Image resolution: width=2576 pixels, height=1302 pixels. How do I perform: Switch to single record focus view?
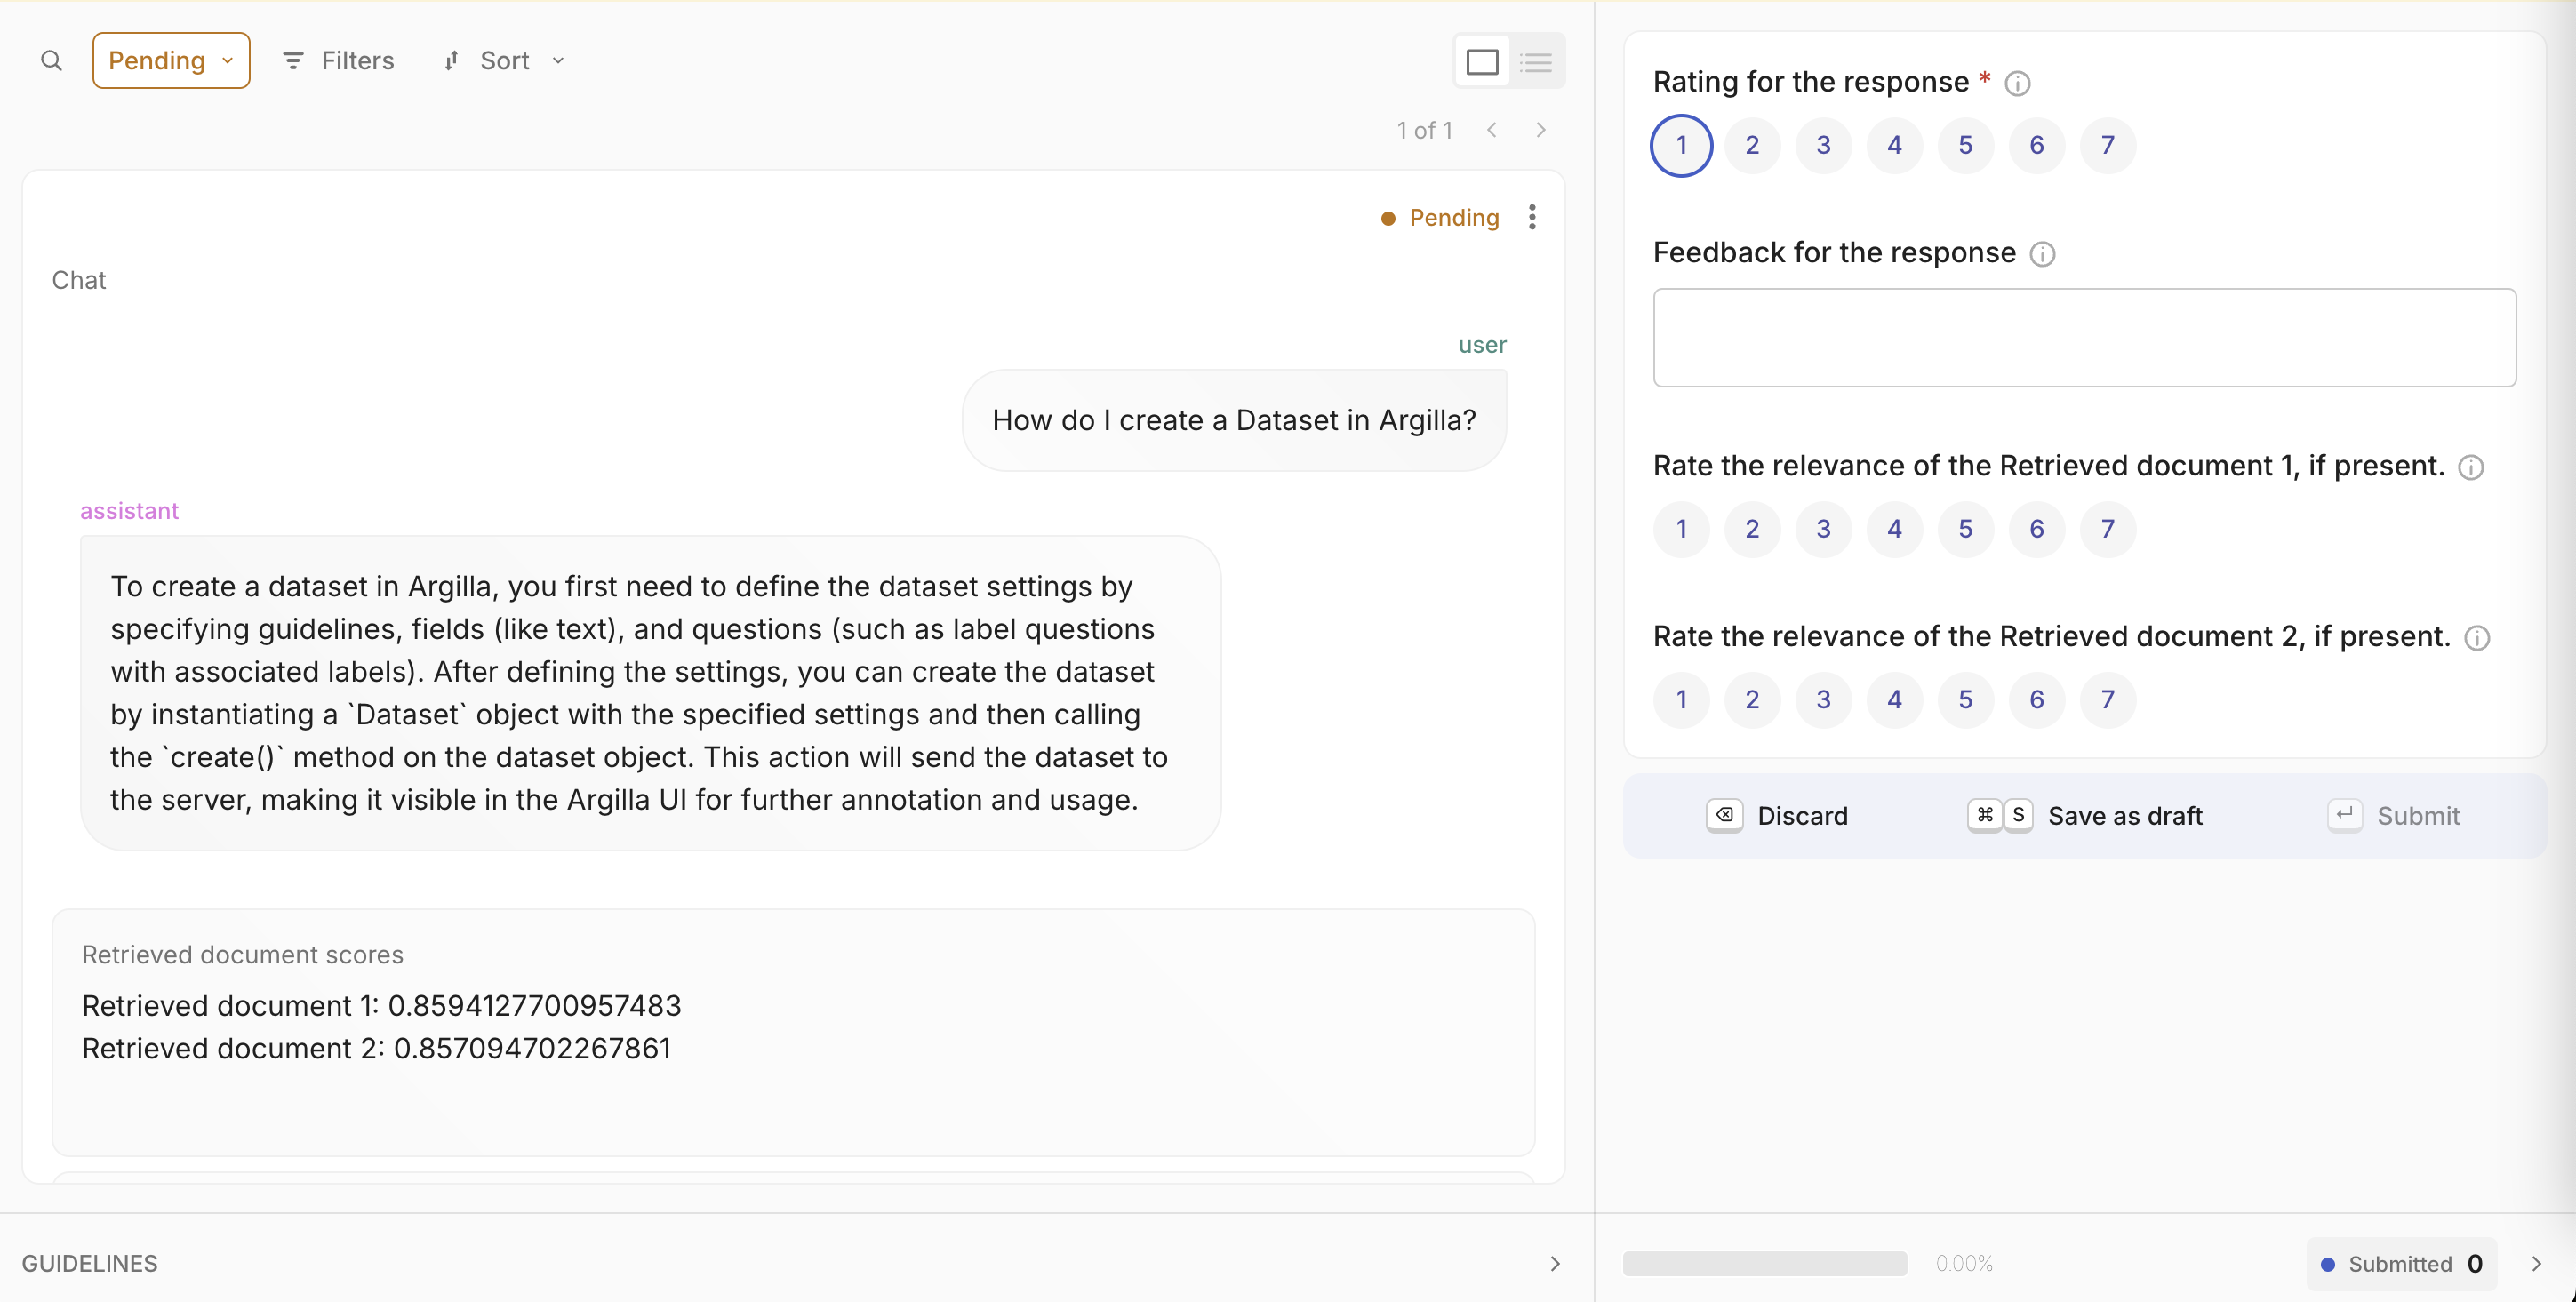[1482, 62]
